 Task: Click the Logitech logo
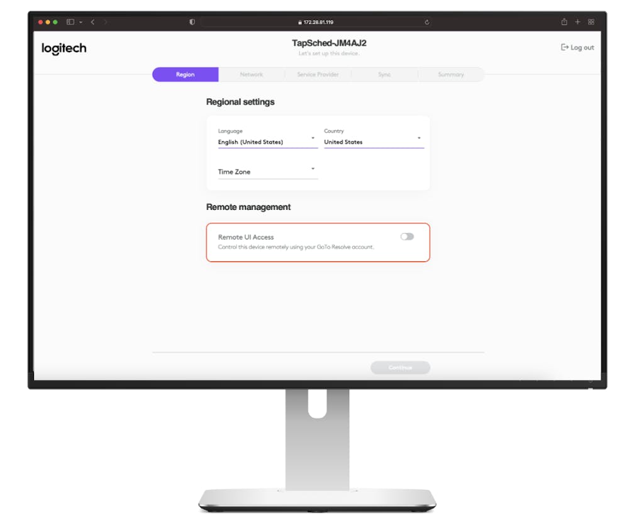pyautogui.click(x=63, y=48)
